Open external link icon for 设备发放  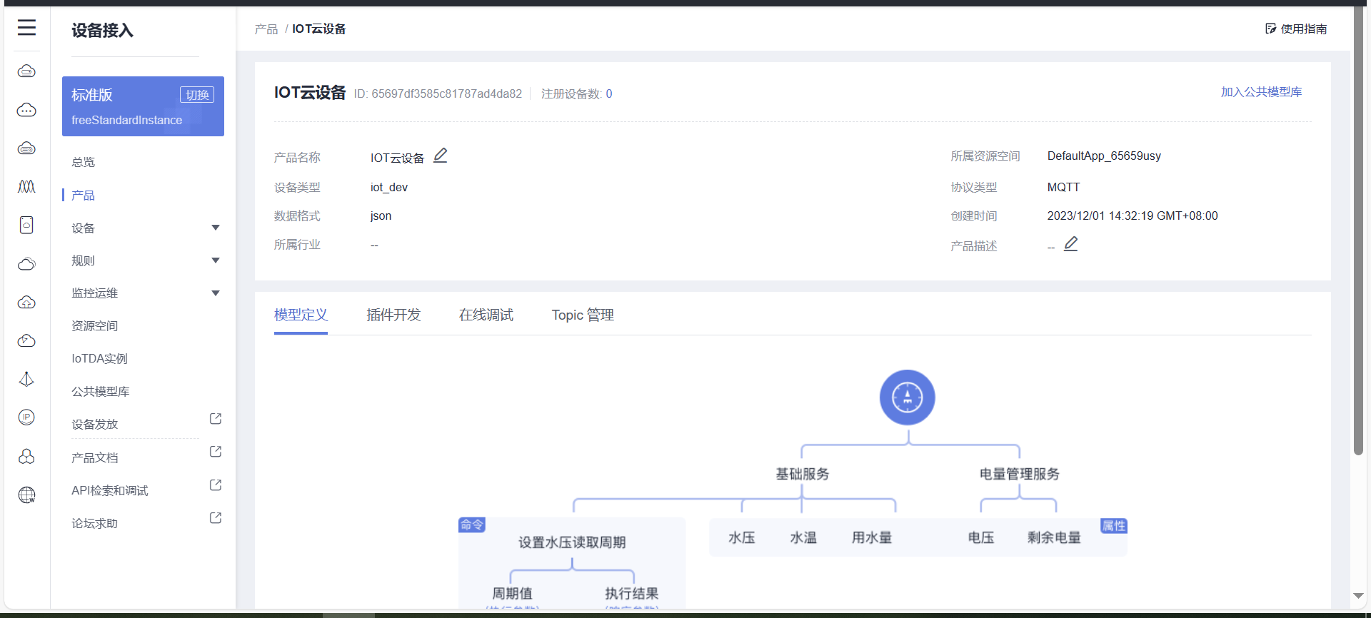click(215, 419)
